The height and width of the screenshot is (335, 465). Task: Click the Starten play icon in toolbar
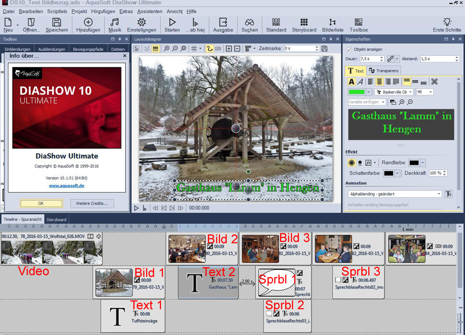tap(172, 24)
